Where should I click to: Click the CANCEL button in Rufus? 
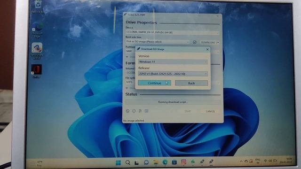(210, 111)
